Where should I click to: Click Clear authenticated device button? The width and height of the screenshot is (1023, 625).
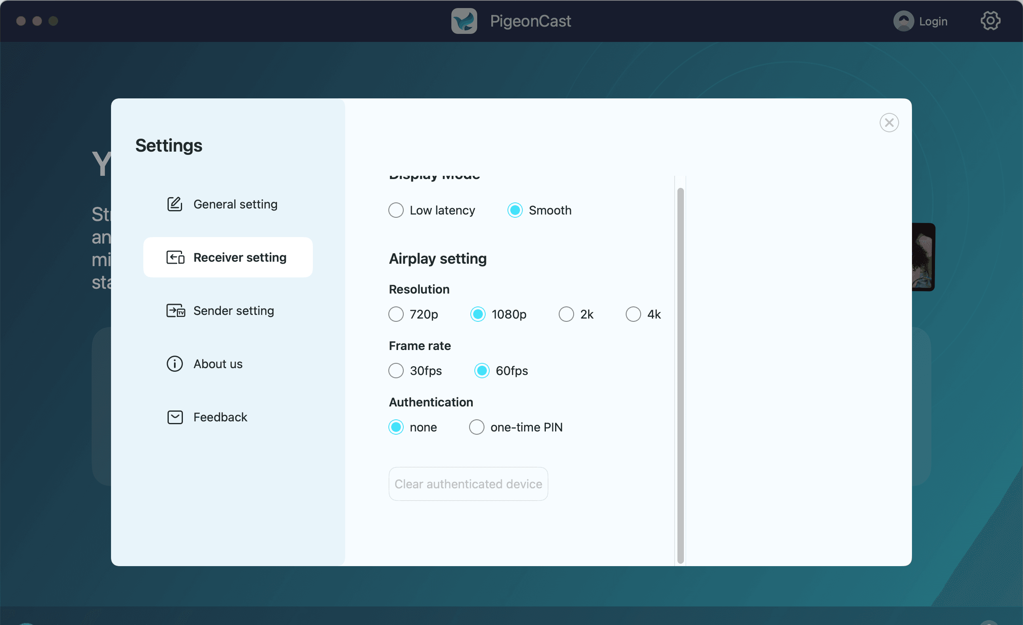(x=468, y=483)
